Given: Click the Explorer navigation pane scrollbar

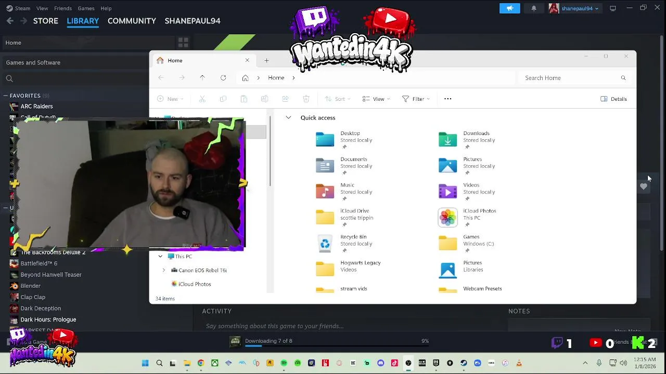Looking at the screenshot, I should [x=270, y=151].
